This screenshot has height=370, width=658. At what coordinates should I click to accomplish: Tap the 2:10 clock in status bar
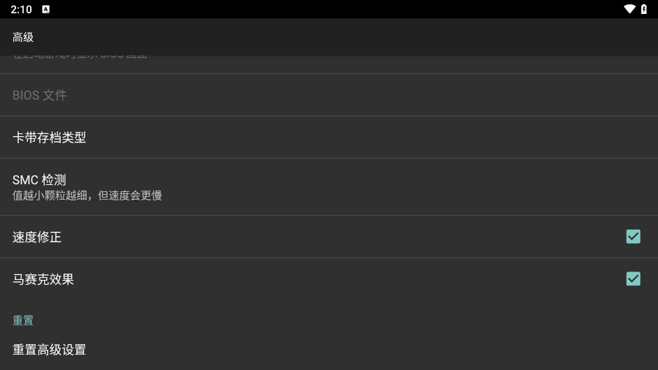pos(21,9)
